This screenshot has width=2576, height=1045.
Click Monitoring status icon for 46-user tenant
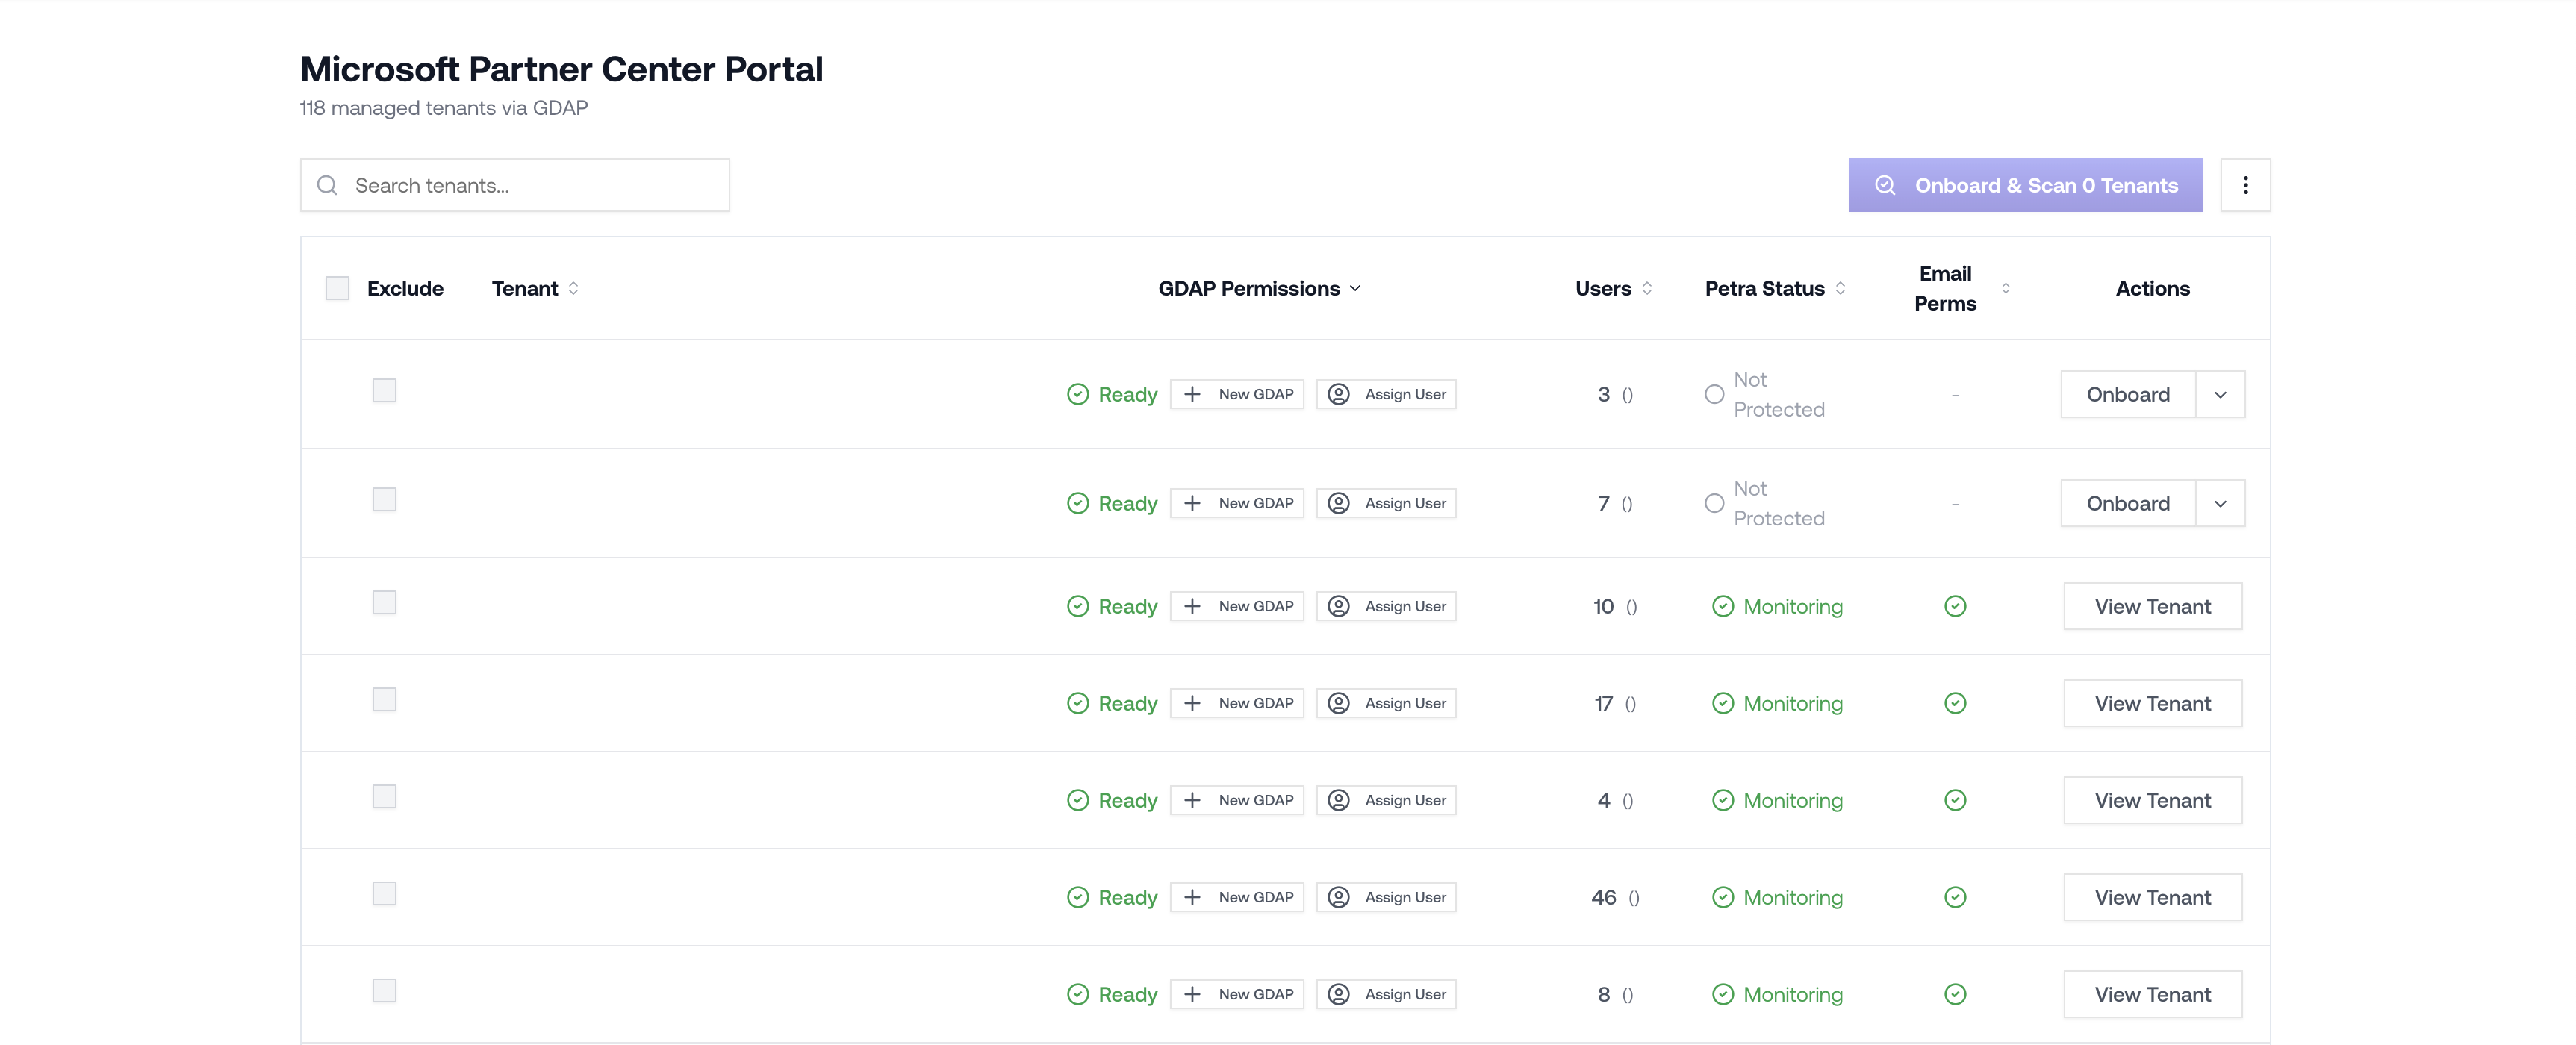[1722, 897]
